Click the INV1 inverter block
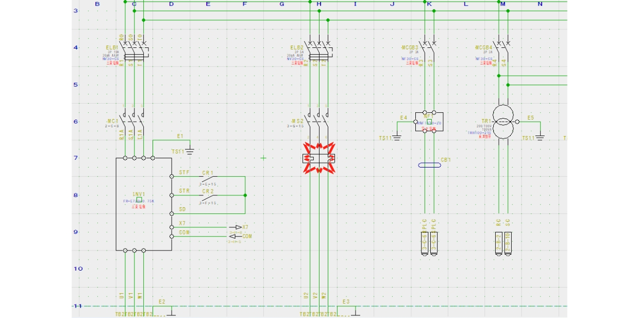This screenshot has width=639, height=318. 144,204
